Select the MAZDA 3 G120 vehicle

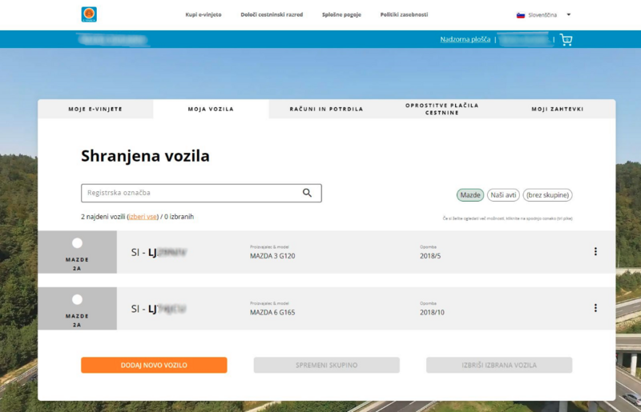pyautogui.click(x=77, y=243)
